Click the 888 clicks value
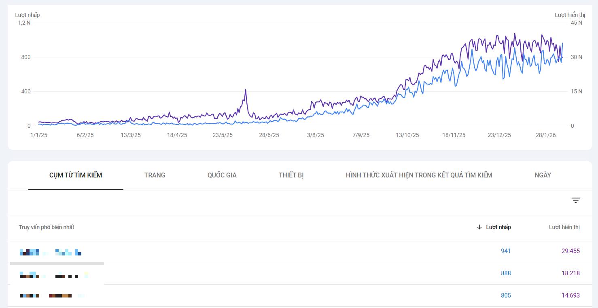 pos(506,273)
